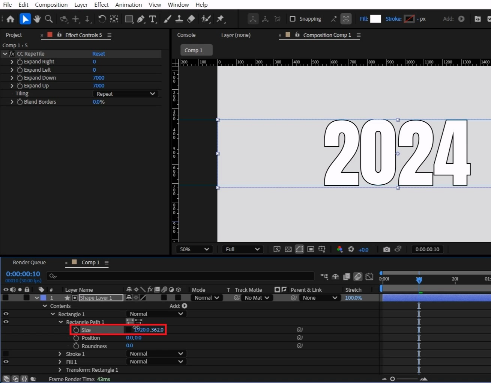Open the Parent None dropdown
This screenshot has height=383, width=491.
click(320, 298)
